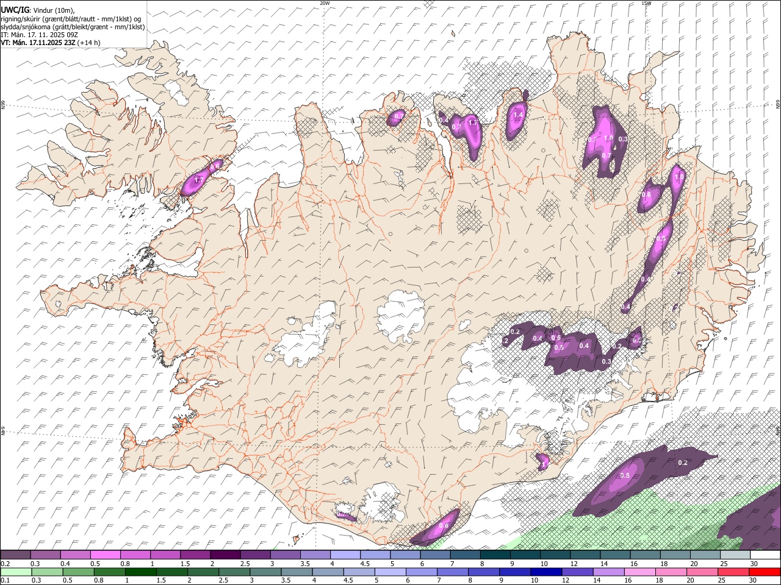
Task: Pick the light lavender 4 swatch, upper scale
Action: 345,555
